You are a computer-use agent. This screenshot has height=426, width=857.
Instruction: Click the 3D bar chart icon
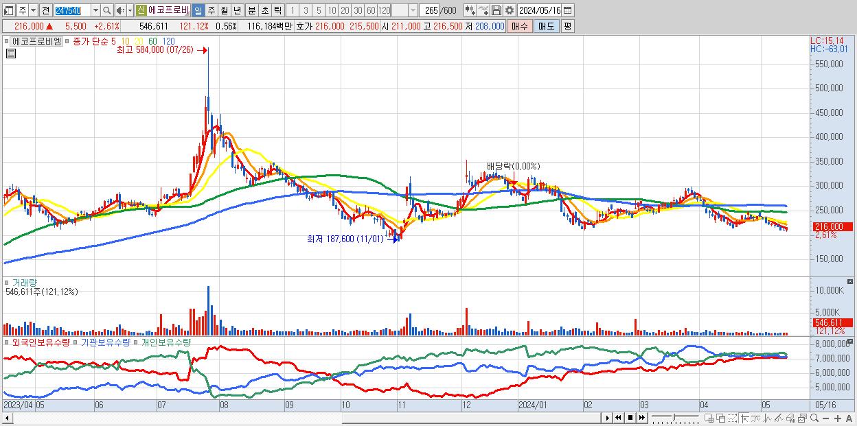pos(790,418)
